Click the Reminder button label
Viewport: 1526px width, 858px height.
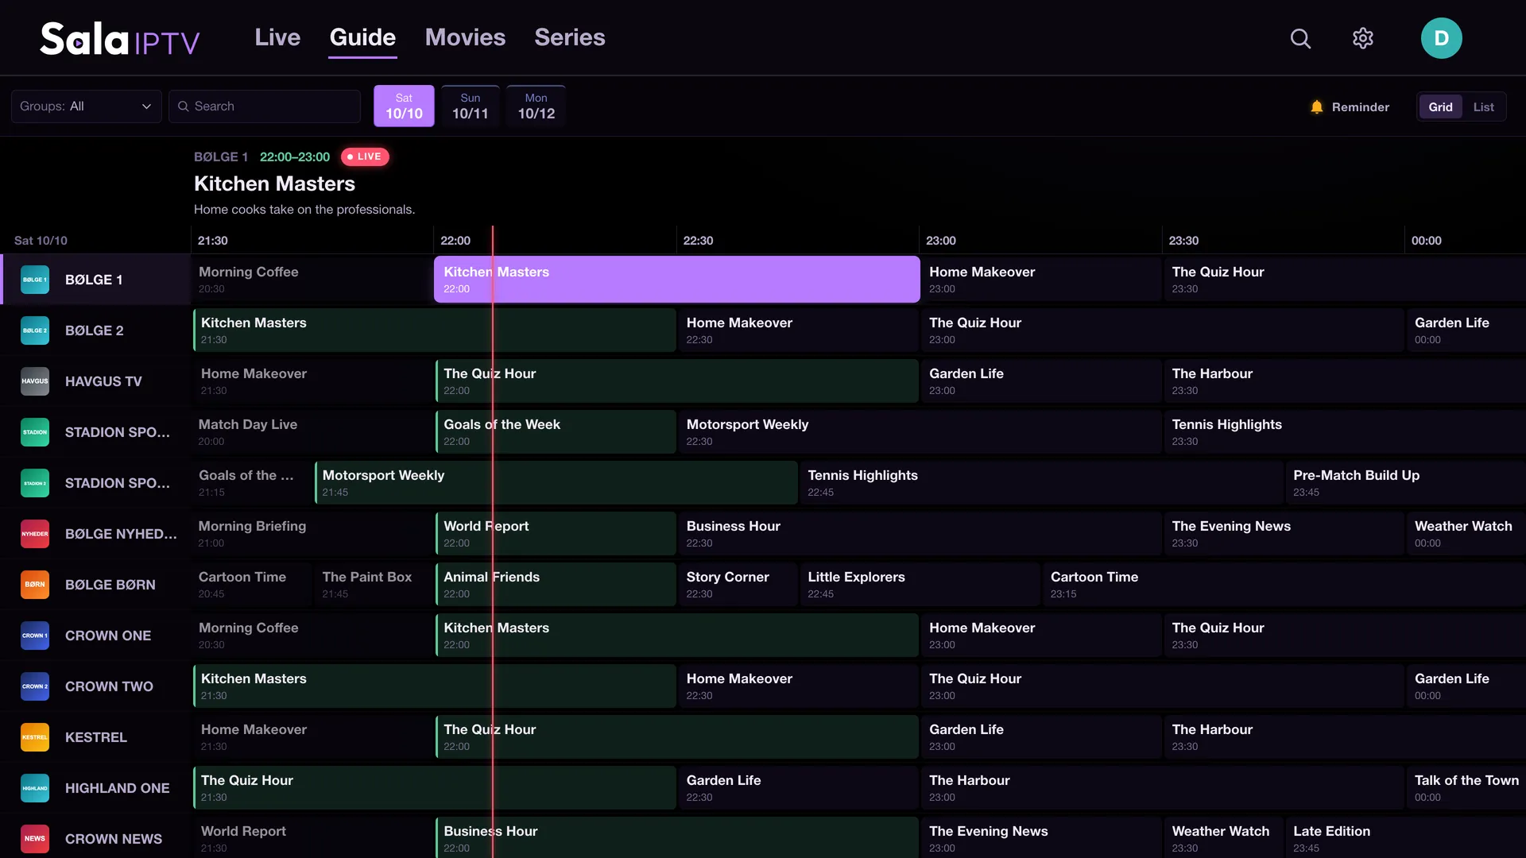[1361, 106]
